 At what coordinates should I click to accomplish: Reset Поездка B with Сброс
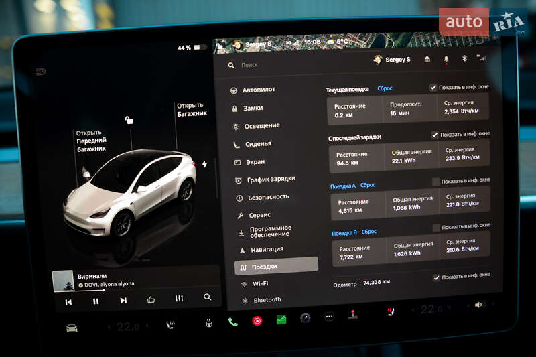(369, 232)
